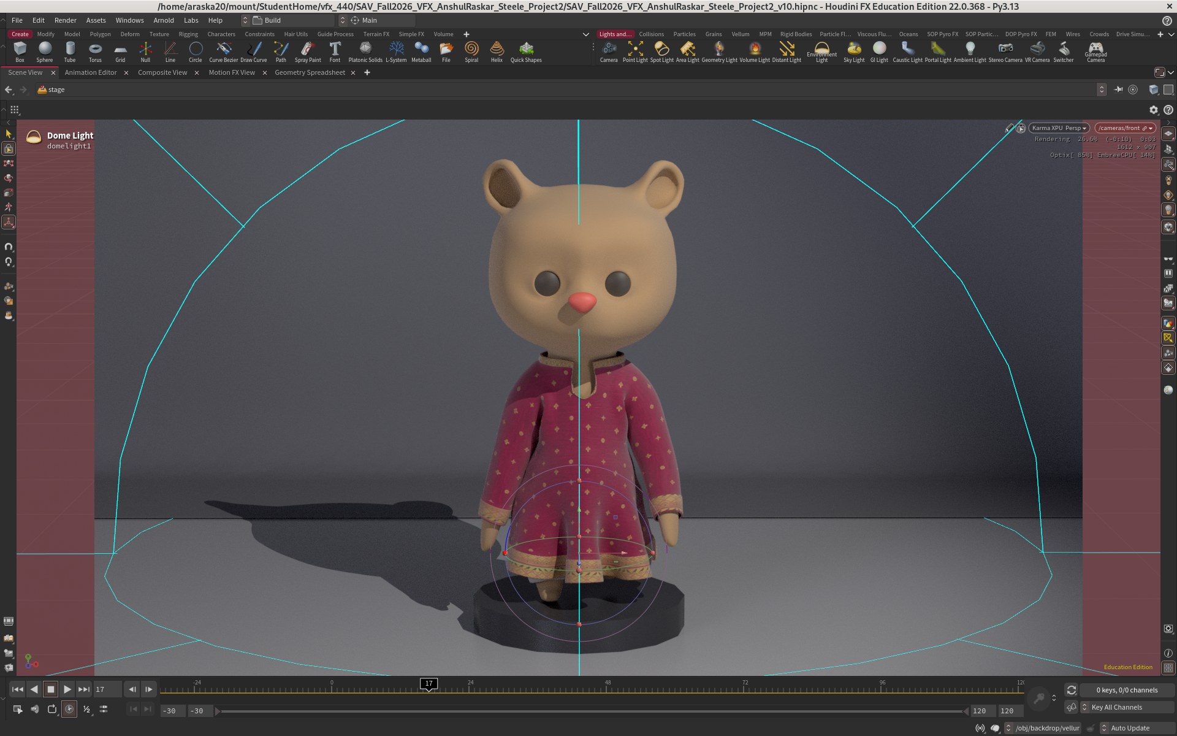Open the Quick Shapes tool
The image size is (1177, 736).
(526, 52)
